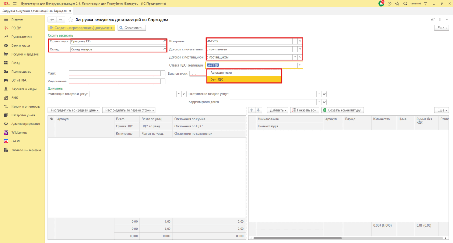The image size is (453, 243).
Task: Click the back navigation arrow
Action: coord(52,20)
